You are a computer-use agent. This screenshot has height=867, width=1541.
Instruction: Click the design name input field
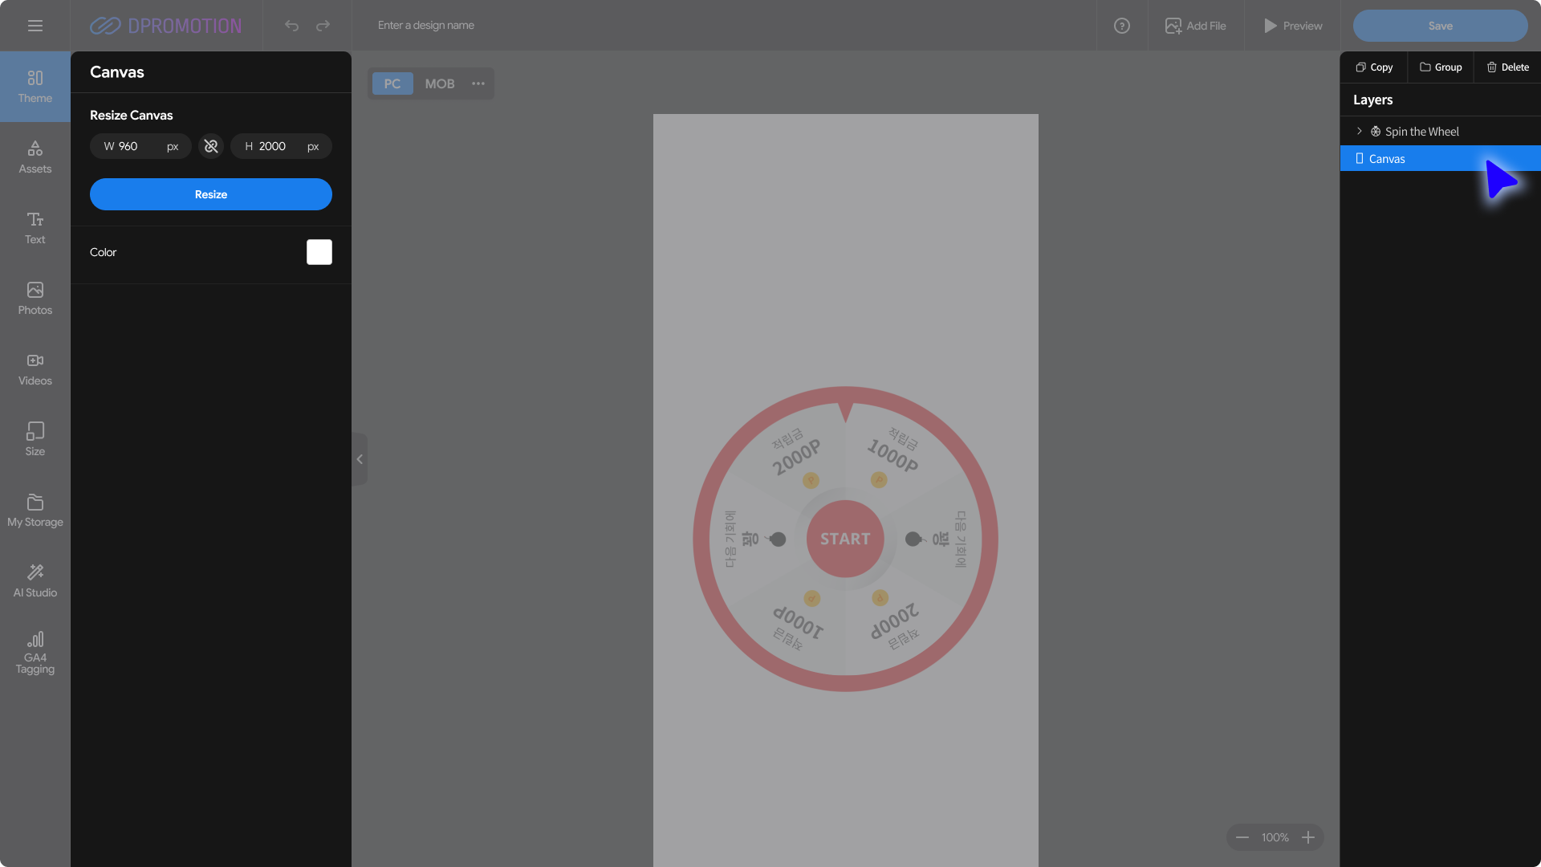(482, 26)
